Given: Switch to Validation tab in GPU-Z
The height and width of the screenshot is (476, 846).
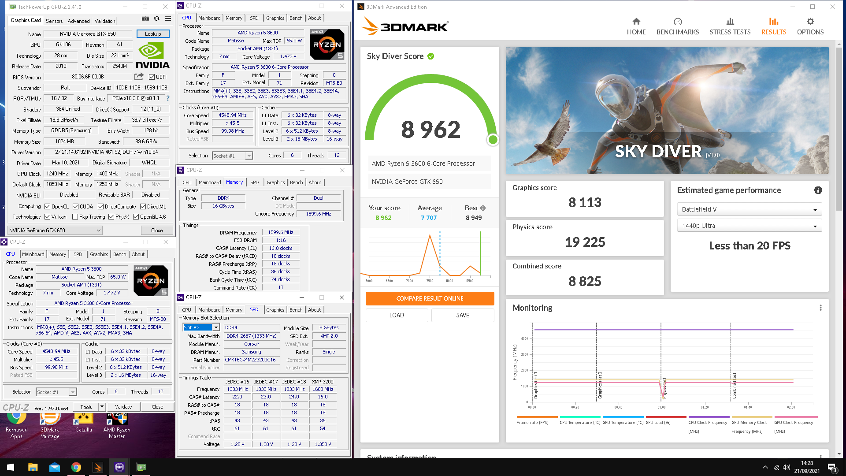Looking at the screenshot, I should (x=105, y=21).
